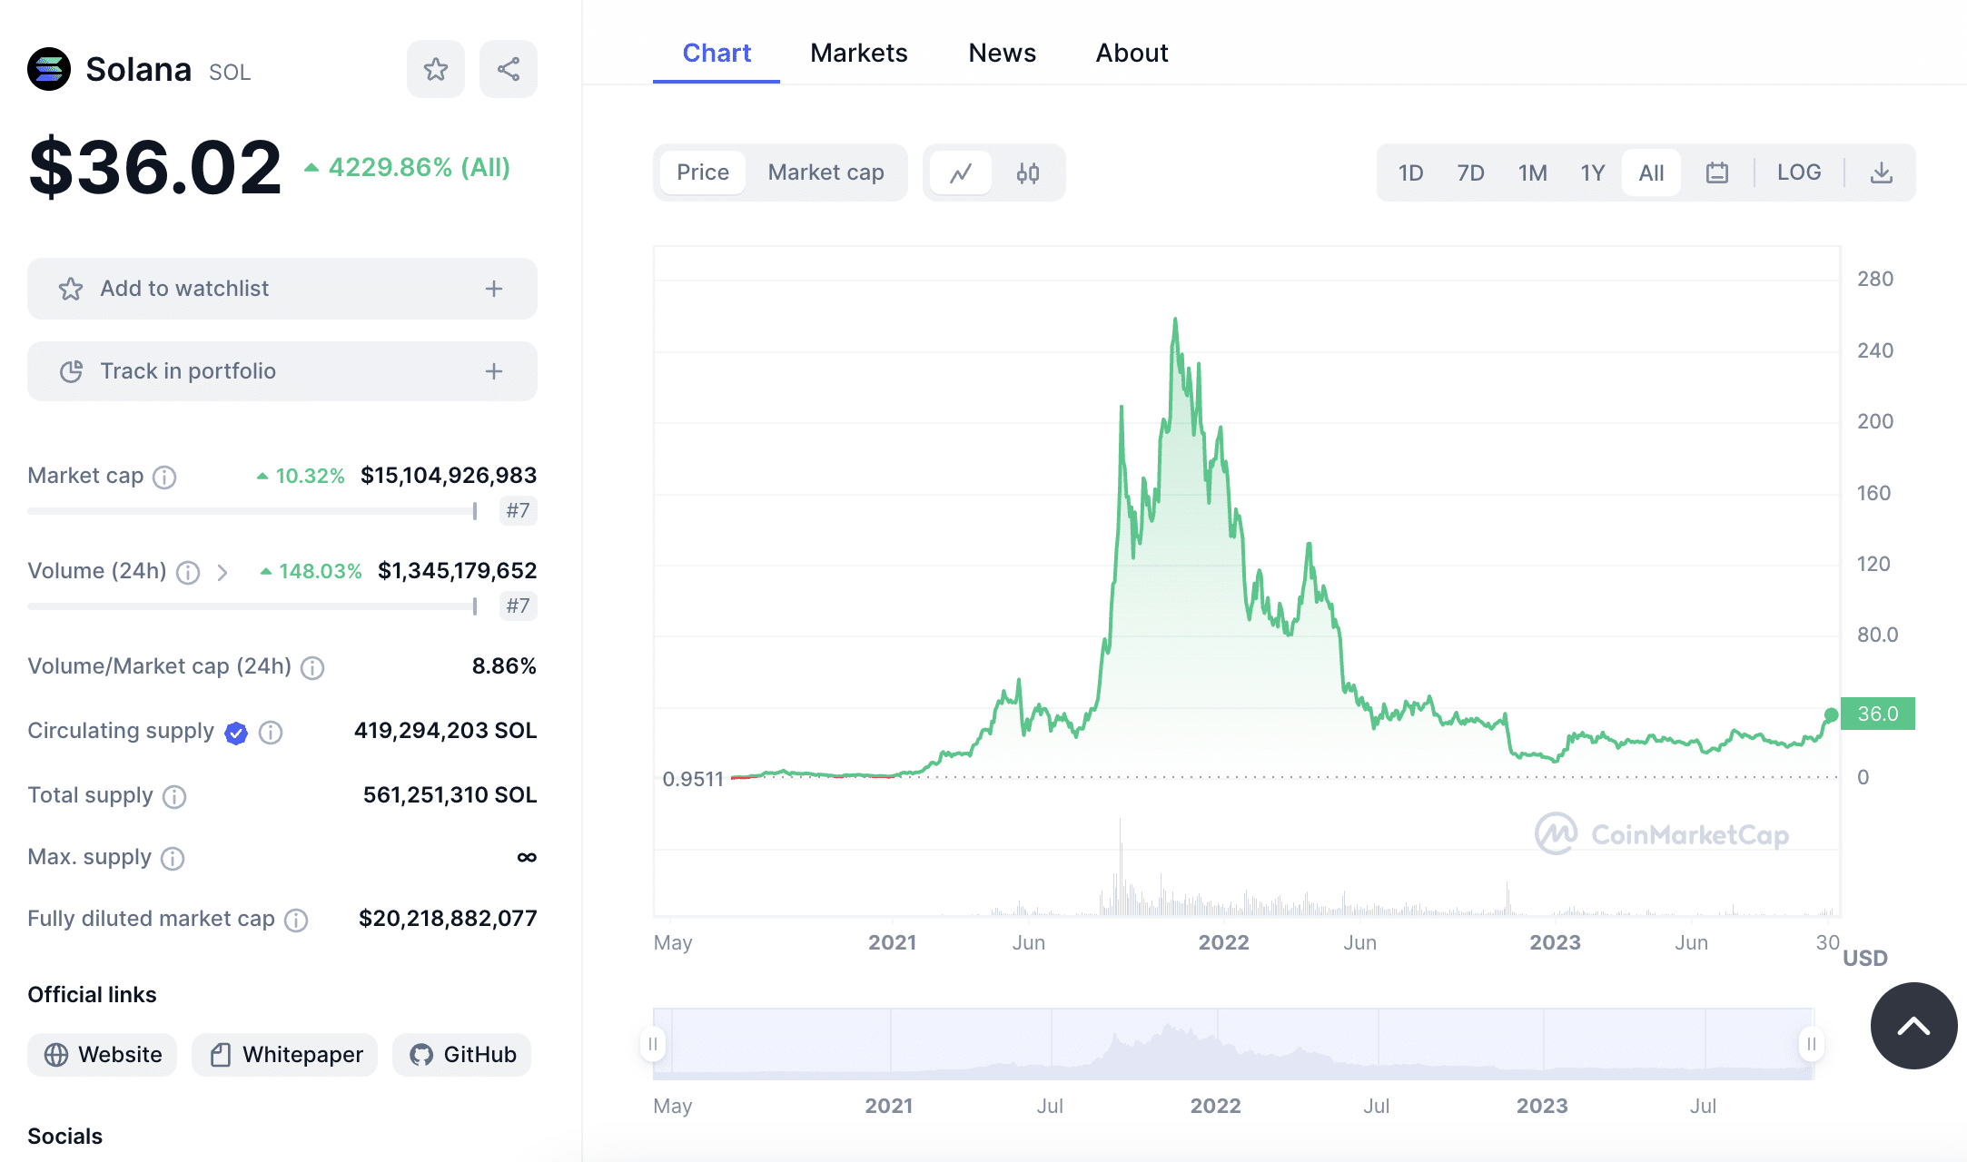
Task: Click Track in portfolio button
Action: pos(282,371)
